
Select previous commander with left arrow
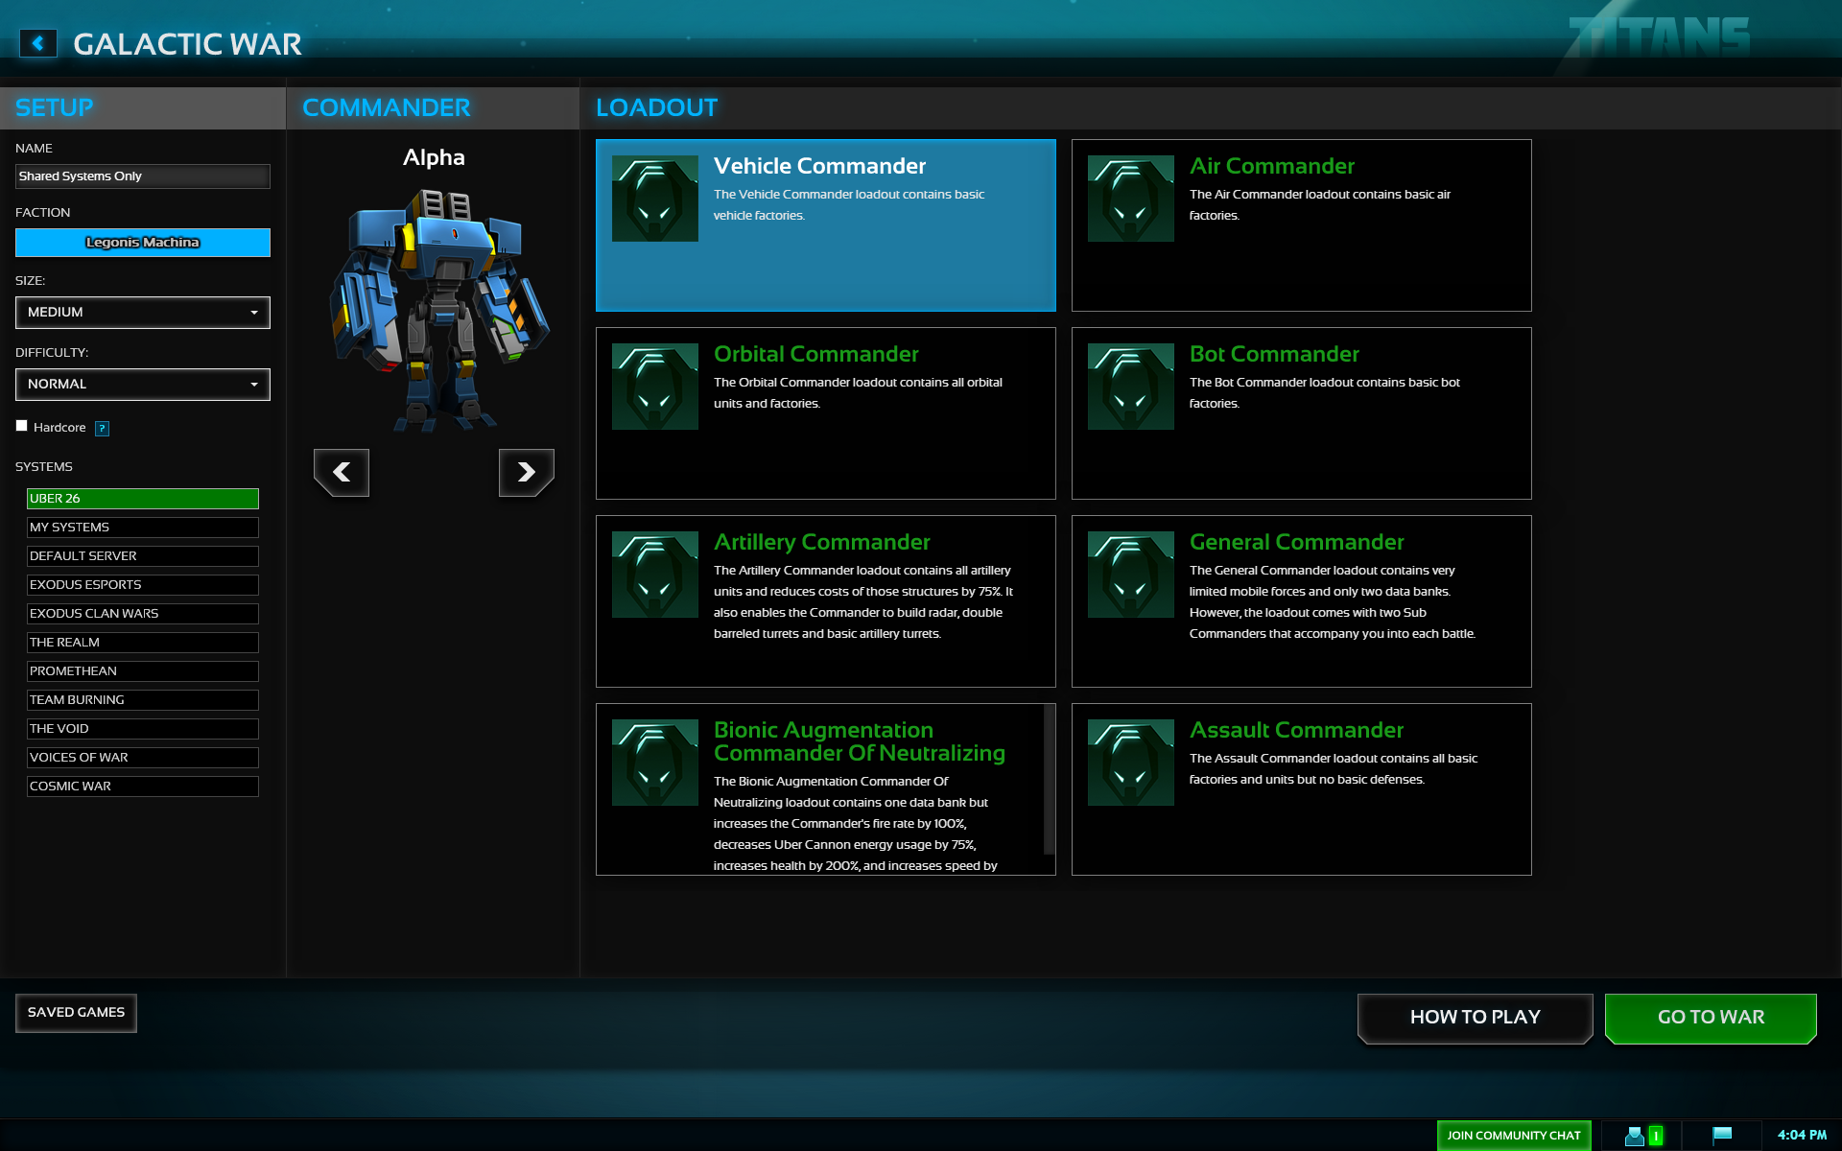(342, 472)
